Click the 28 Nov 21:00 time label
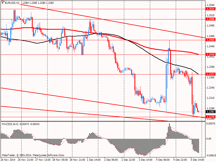This screenshot has width=216, height=162. click(x=77, y=160)
